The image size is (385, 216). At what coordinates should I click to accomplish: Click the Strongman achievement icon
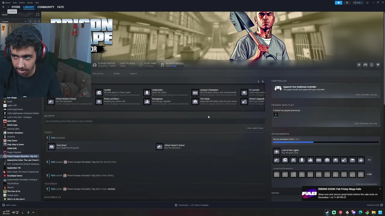[x=147, y=101]
